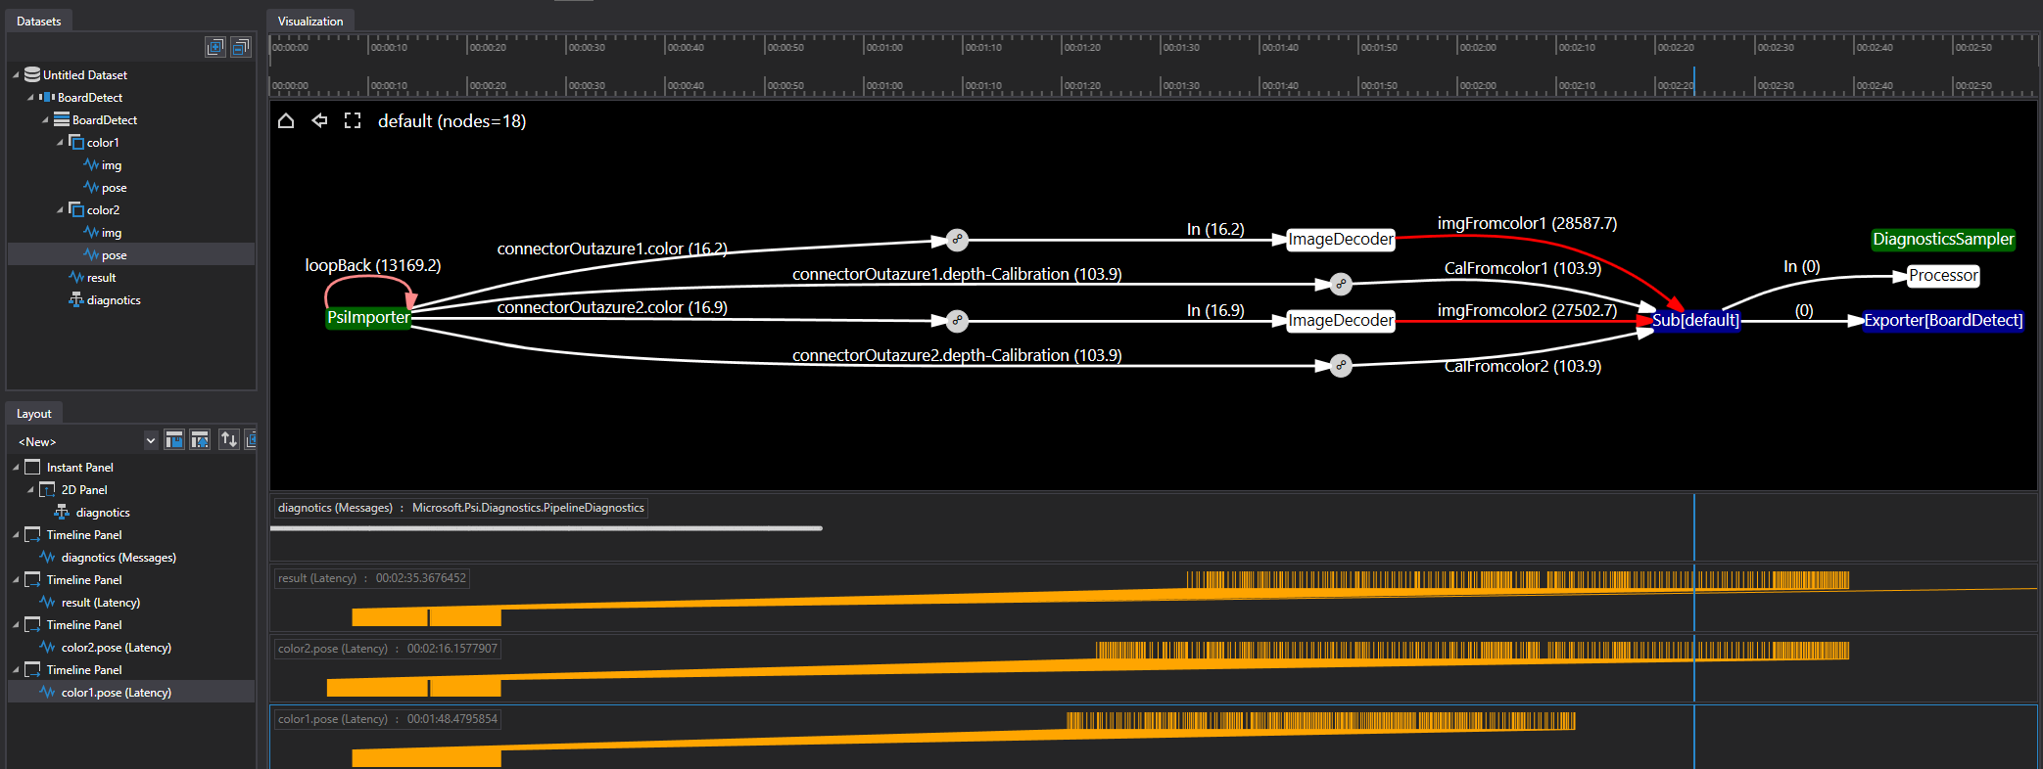The image size is (2043, 769).
Task: Collapse the Untitled Dataset tree node
Action: [16, 74]
